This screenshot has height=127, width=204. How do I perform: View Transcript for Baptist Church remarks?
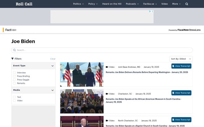click(x=181, y=120)
